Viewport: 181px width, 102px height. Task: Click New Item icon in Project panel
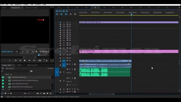point(47,93)
